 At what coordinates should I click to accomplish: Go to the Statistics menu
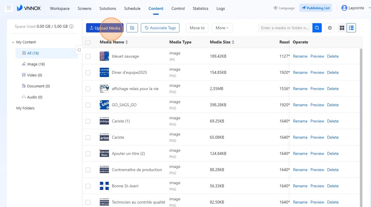pyautogui.click(x=200, y=9)
